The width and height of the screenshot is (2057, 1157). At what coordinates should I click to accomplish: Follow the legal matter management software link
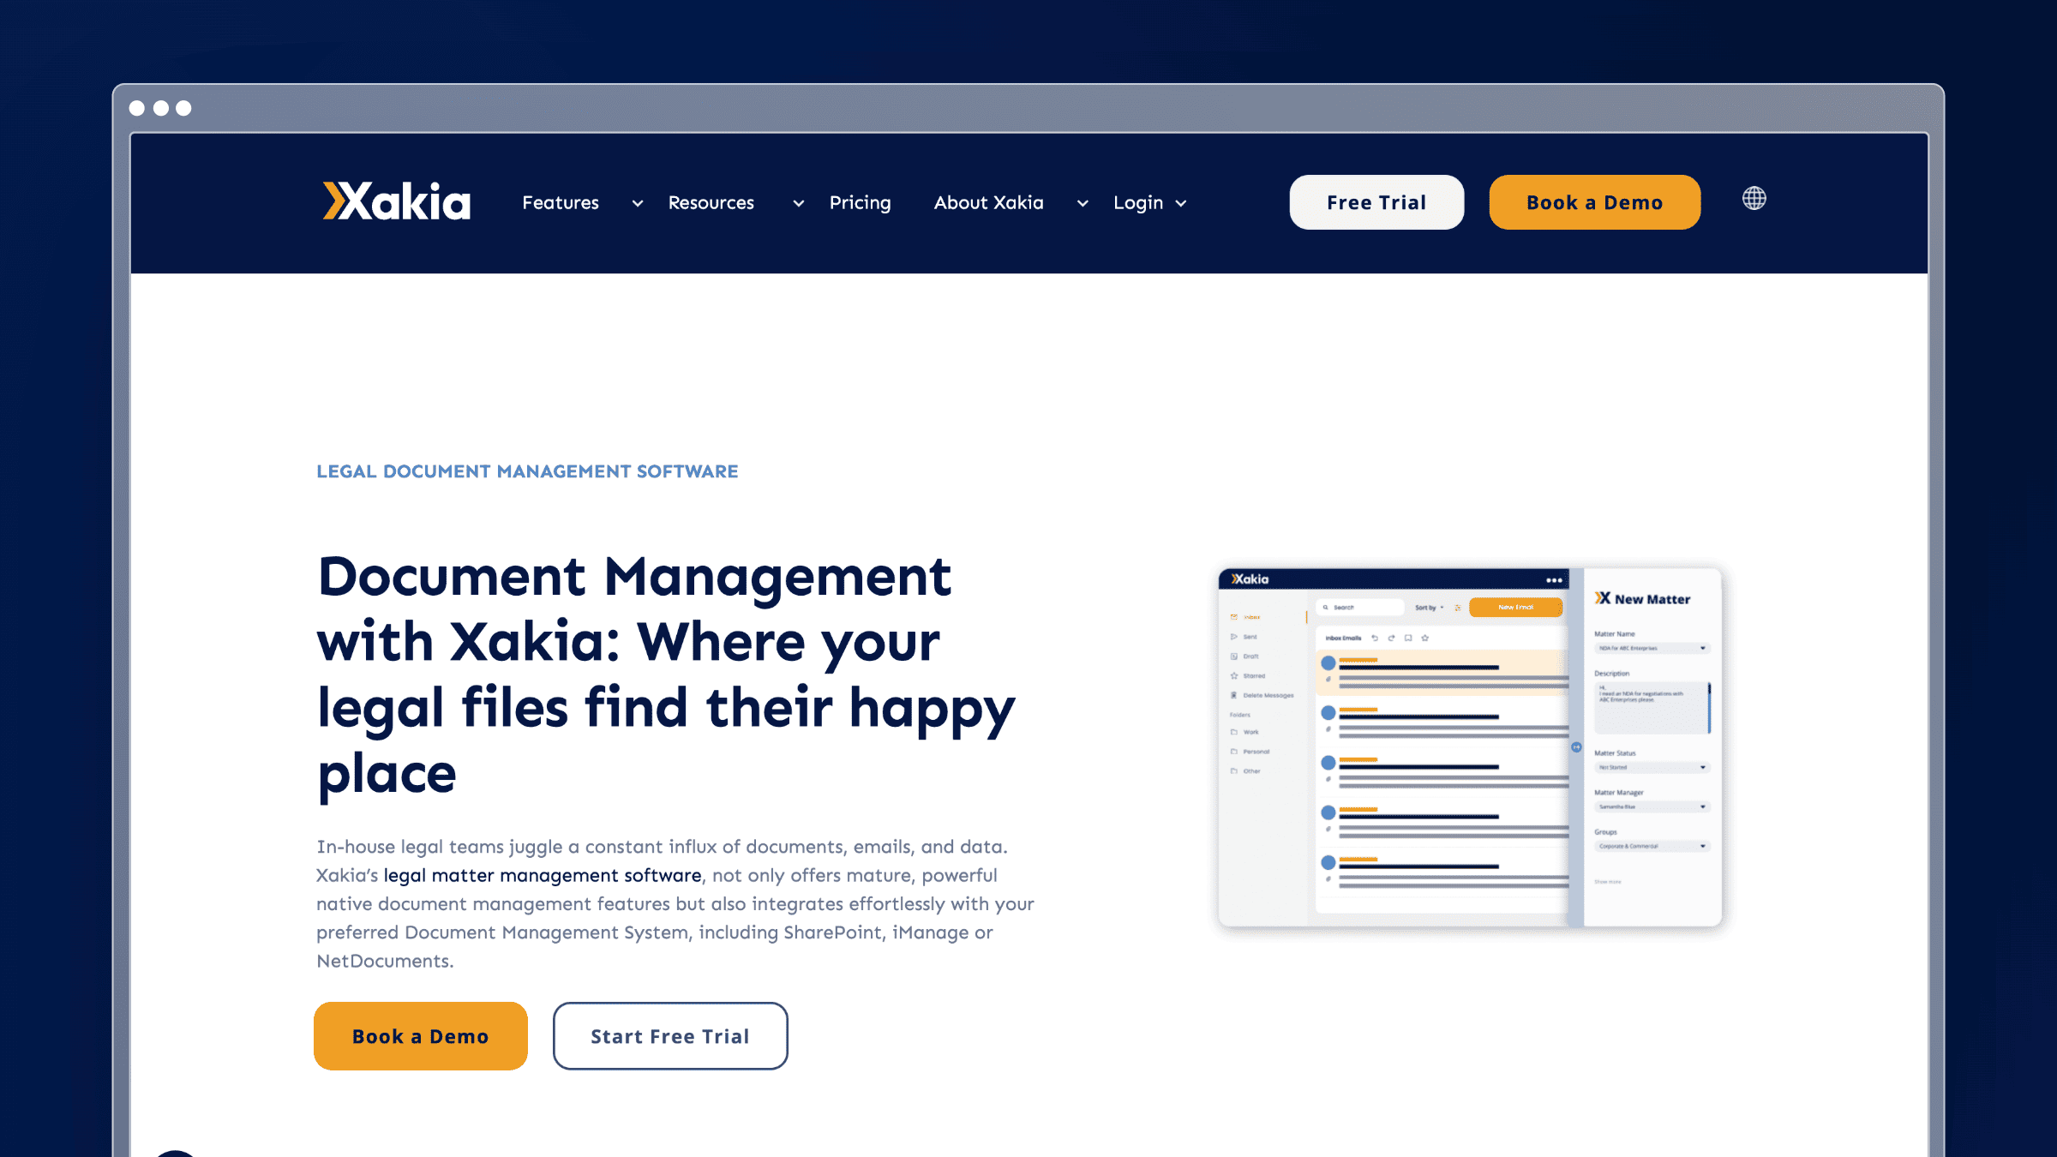click(x=543, y=875)
